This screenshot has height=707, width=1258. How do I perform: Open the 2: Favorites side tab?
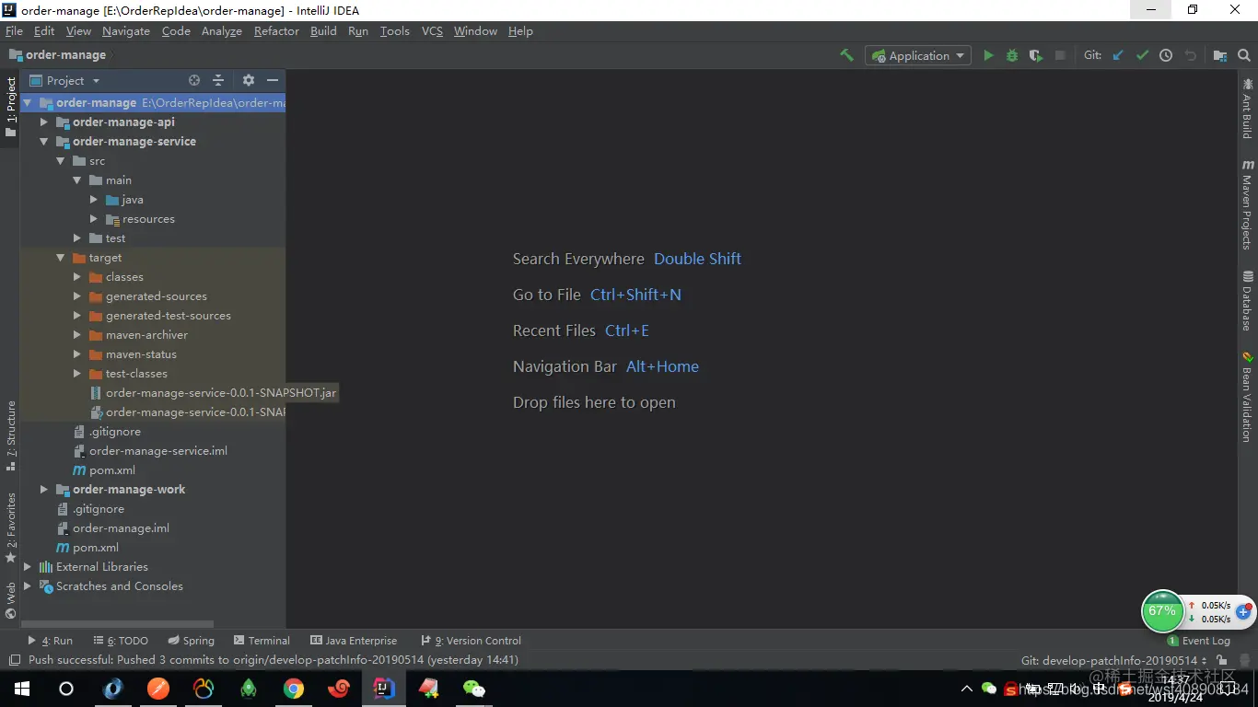click(x=10, y=527)
